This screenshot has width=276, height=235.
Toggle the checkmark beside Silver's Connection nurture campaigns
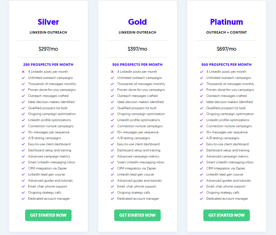coord(23,126)
